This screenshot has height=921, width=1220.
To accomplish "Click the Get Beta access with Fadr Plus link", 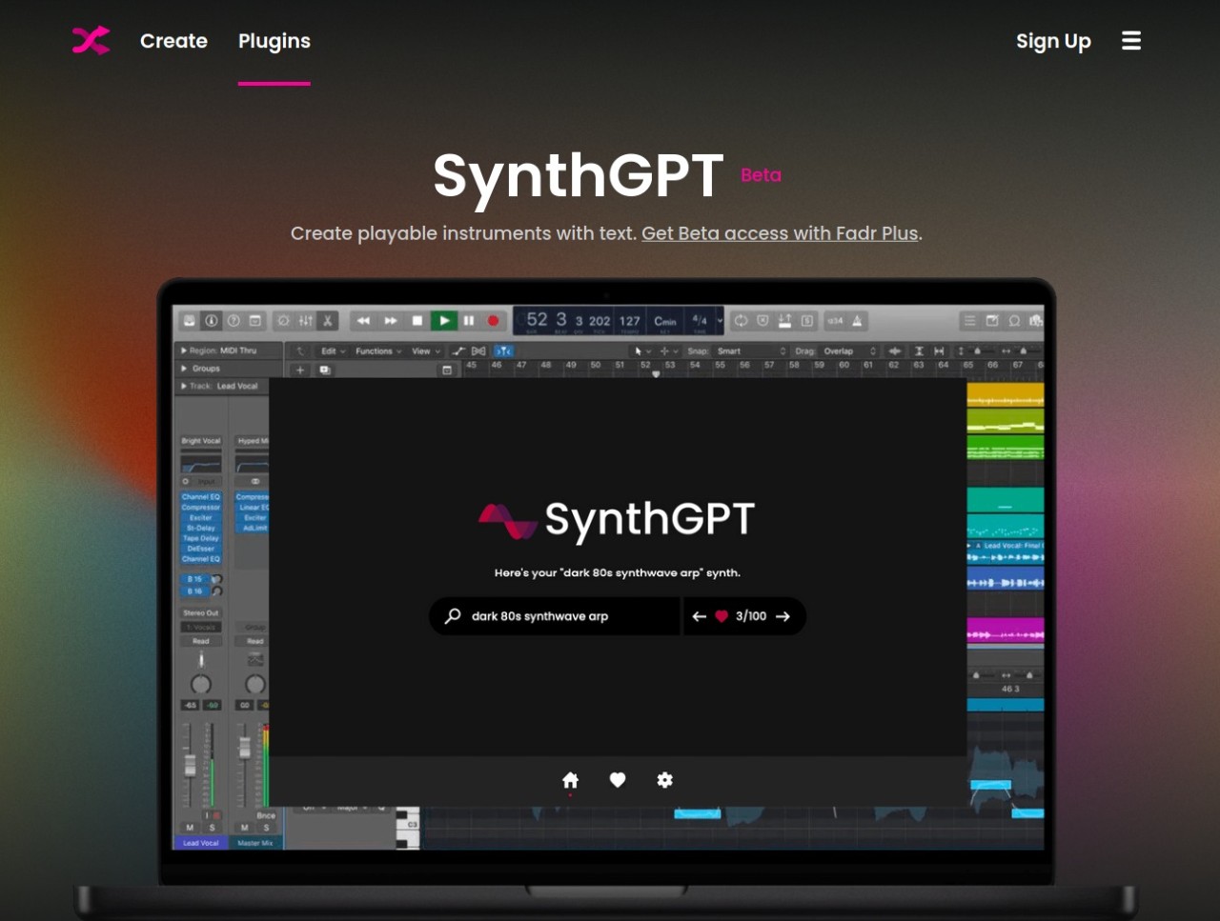I will tap(780, 233).
